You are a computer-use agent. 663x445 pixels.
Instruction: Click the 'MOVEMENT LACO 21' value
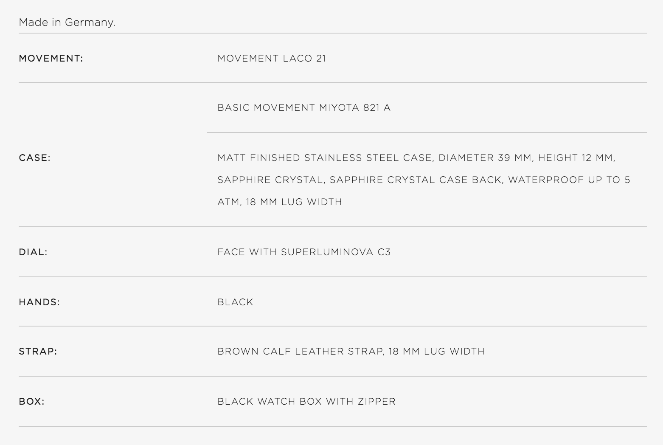[x=272, y=59]
